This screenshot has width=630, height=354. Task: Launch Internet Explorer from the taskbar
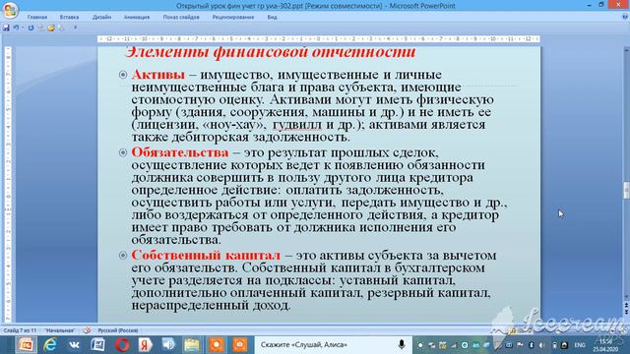pos(50,345)
